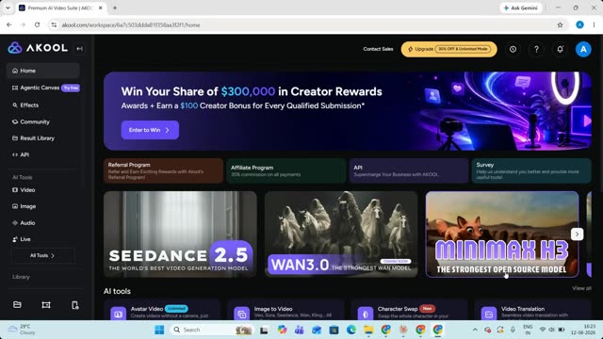
Task: Open the history clock icon
Action: click(513, 49)
